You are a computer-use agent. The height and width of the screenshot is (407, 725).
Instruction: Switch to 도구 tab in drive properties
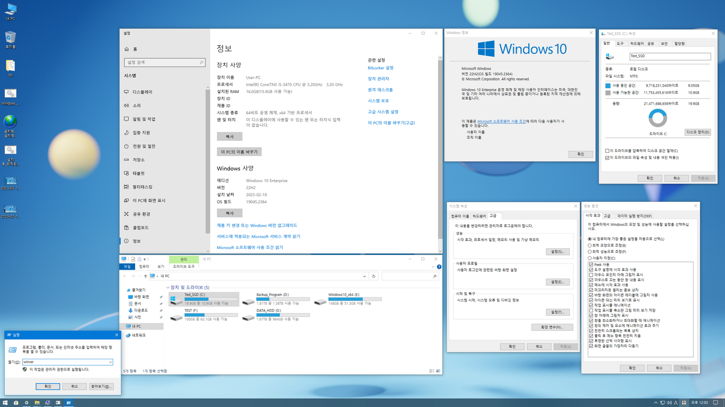coord(620,43)
